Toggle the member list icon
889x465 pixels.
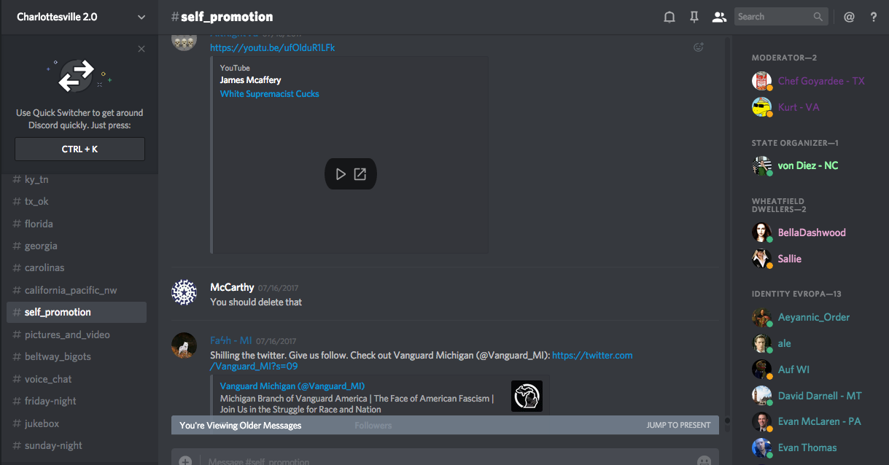[719, 17]
